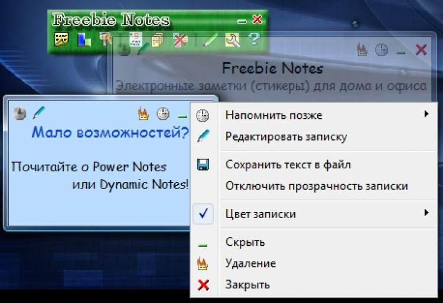This screenshot has width=443, height=303.
Task: Click the "Мало возможностей?" note heading text
Action: coord(110,132)
